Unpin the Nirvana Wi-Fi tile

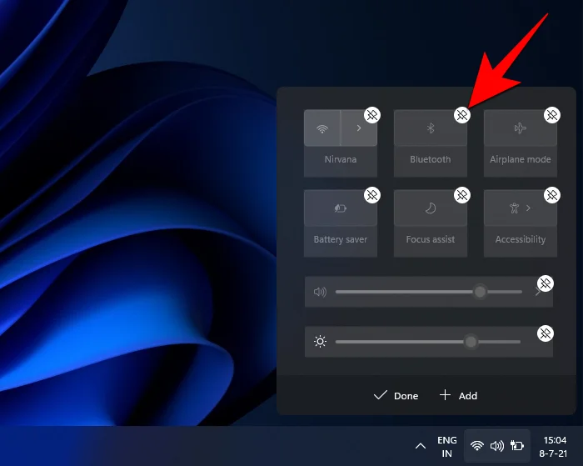pyautogui.click(x=372, y=115)
